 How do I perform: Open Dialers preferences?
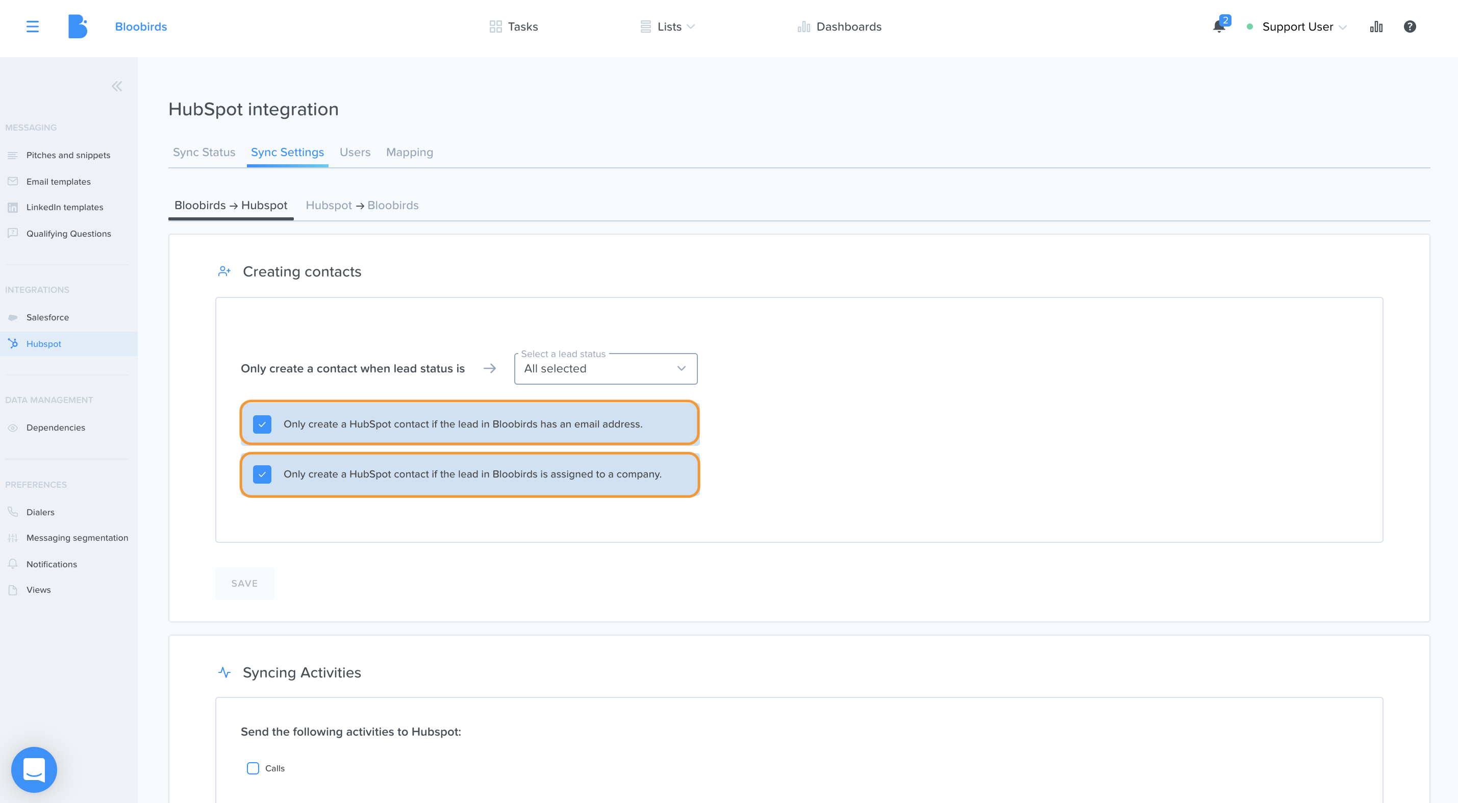tap(40, 512)
